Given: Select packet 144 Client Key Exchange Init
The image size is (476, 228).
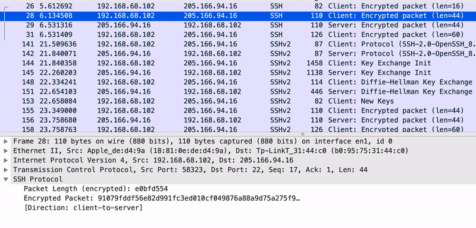Looking at the screenshot, I should point(238,63).
